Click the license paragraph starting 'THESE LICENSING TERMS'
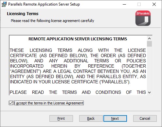 pyautogui.click(x=78, y=66)
